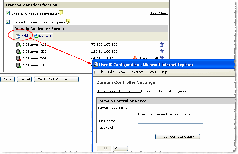Click the DCServer-USA server status icon
This screenshot has height=154, width=238.
(x=19, y=66)
